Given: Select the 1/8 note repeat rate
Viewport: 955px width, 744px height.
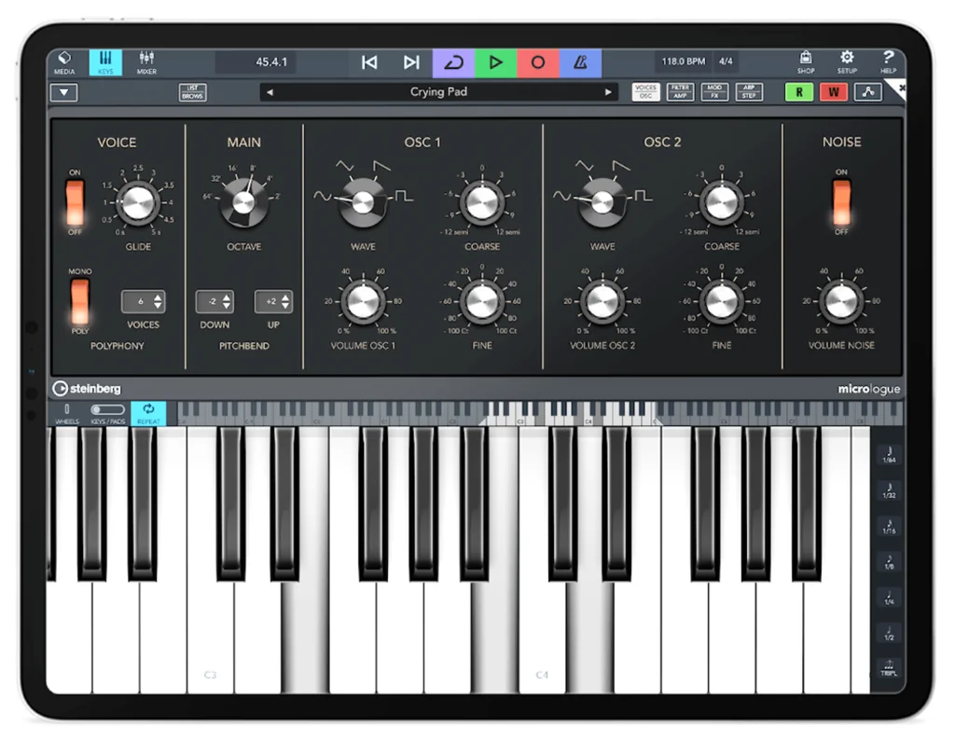Looking at the screenshot, I should click(889, 561).
